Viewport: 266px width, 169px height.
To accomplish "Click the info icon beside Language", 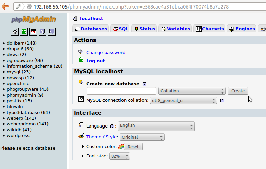I will (x=112, y=126).
